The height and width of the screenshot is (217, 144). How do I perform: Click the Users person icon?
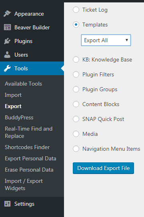click(7, 55)
